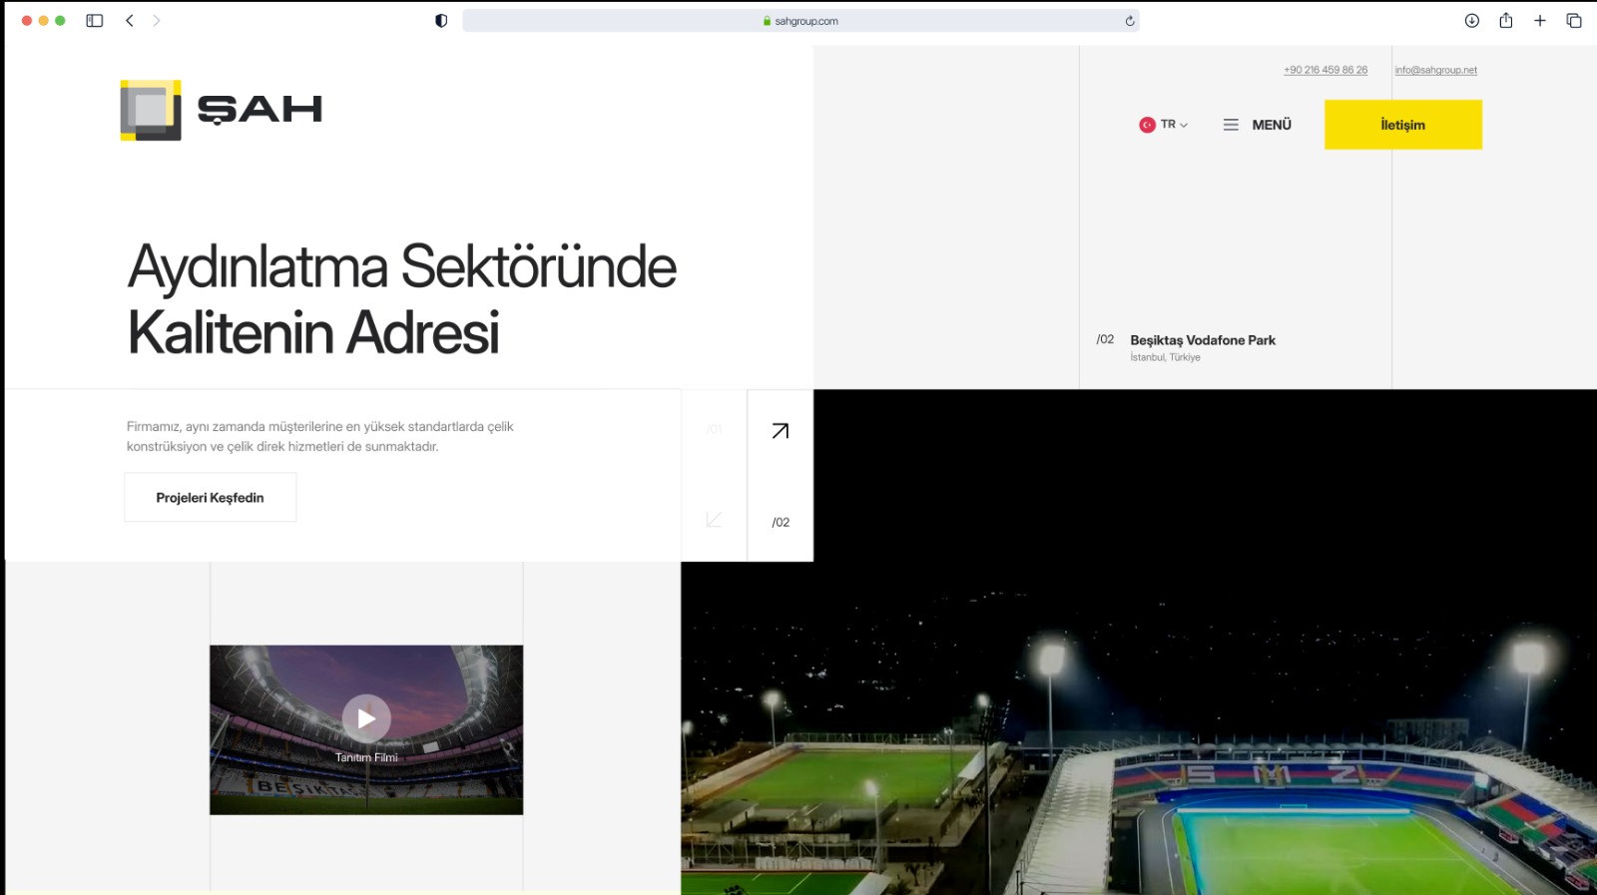The image size is (1597, 895).
Task: Show the tab overview
Action: coord(1574,21)
